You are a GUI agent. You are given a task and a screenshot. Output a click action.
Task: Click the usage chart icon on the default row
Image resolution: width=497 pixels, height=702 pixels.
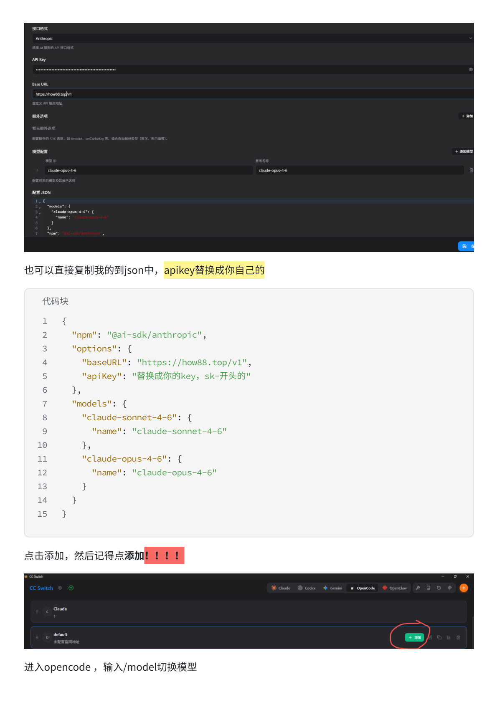449,637
